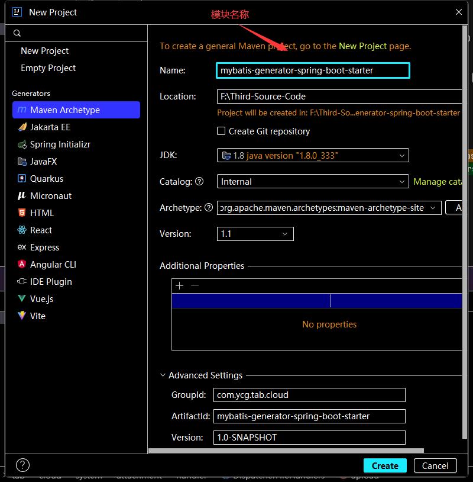Open the New Project page link
473x482 pixels.
[363, 46]
